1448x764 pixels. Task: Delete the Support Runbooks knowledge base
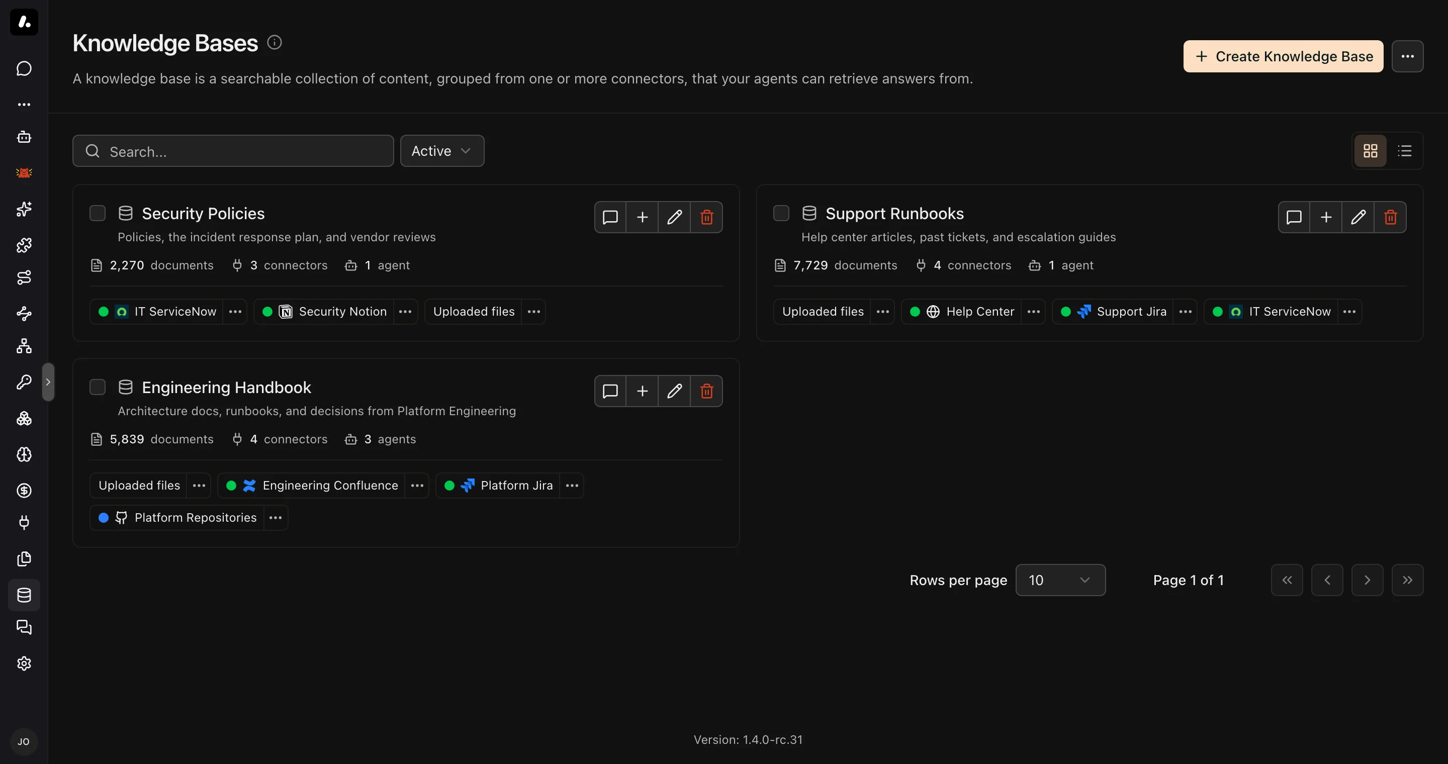tap(1390, 217)
